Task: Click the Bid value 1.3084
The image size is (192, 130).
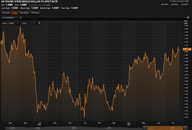Action: click(x=9, y=5)
